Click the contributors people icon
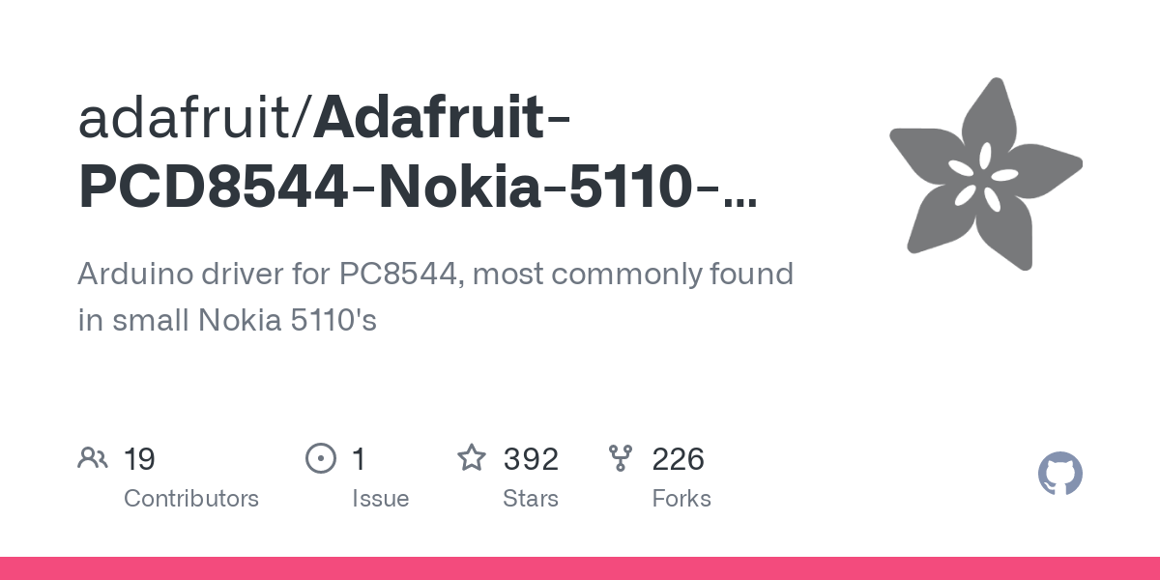 point(93,458)
